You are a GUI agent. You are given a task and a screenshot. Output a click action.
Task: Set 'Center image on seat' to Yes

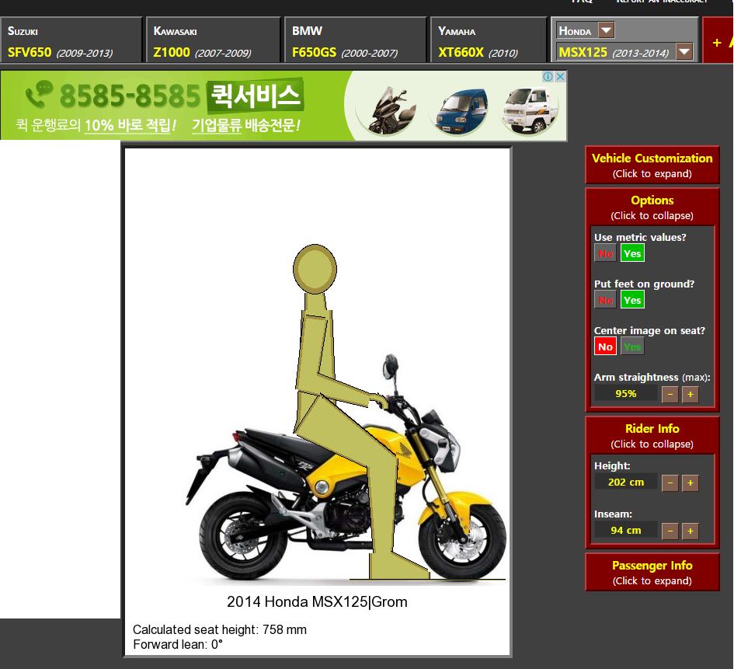(632, 347)
